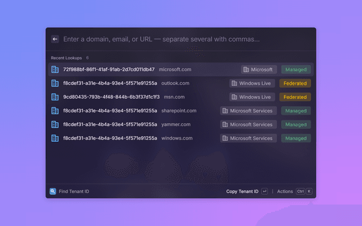
Task: Click the K key hint
Action: click(x=309, y=191)
